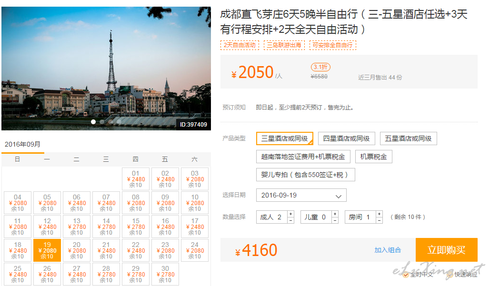
Task: Pick September 07 in calendar
Action: pos(106,203)
